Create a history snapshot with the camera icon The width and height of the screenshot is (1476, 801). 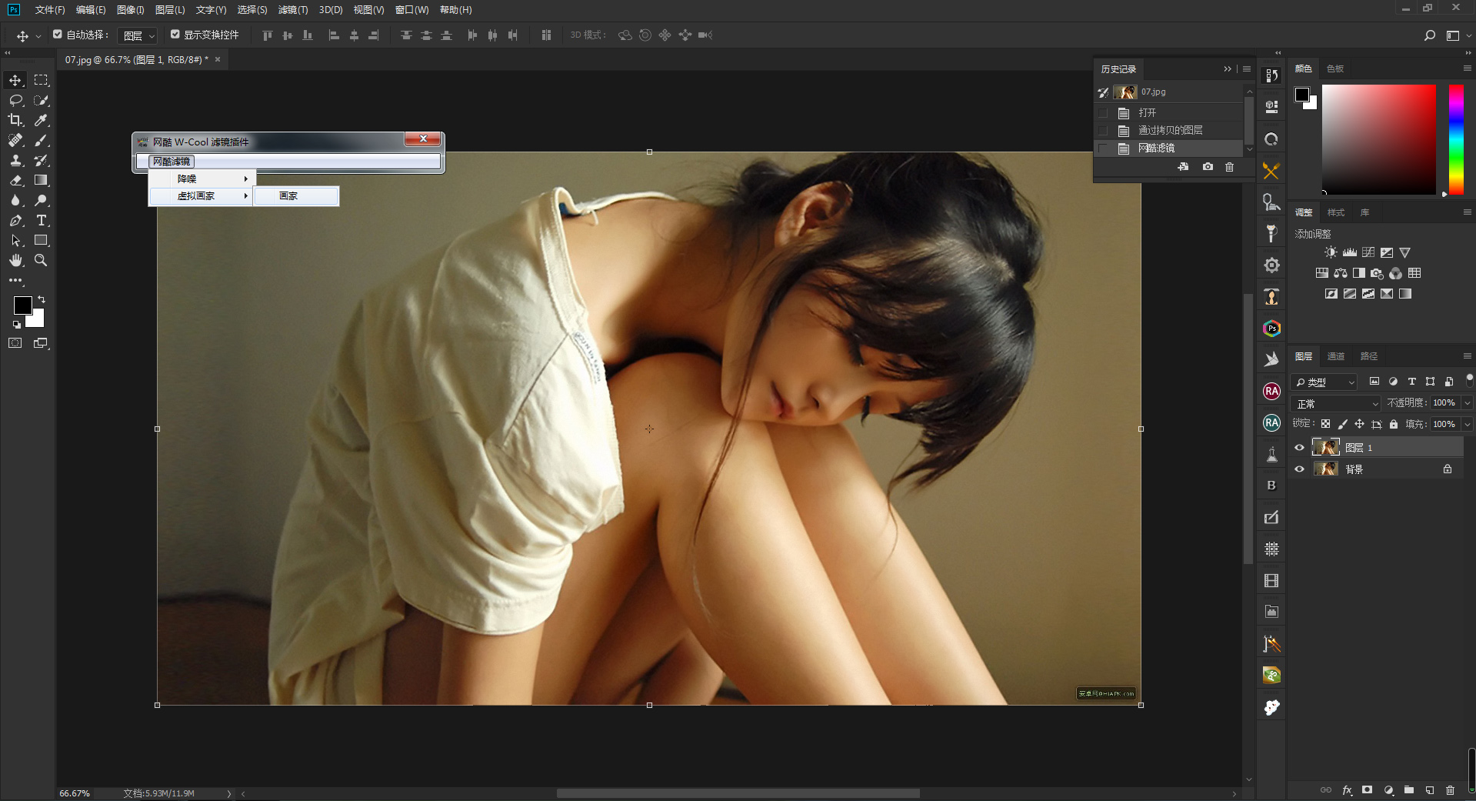(x=1208, y=167)
